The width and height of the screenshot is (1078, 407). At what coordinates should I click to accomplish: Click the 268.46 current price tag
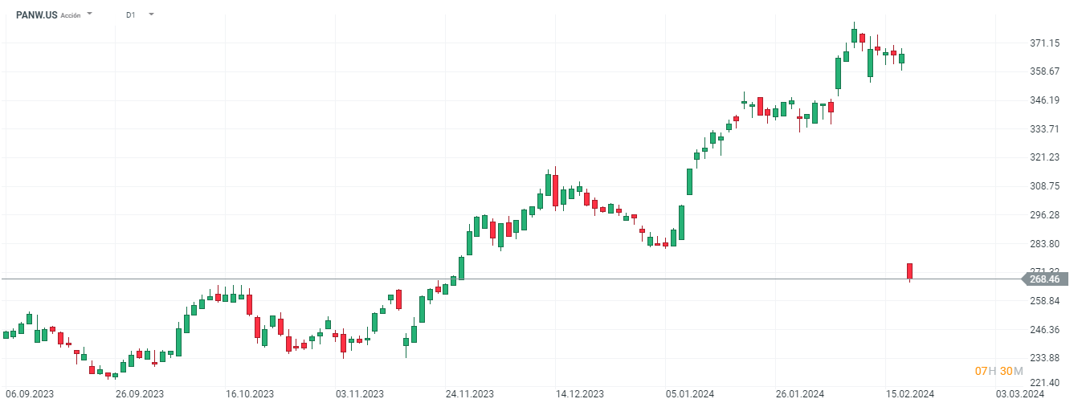[x=1044, y=279]
